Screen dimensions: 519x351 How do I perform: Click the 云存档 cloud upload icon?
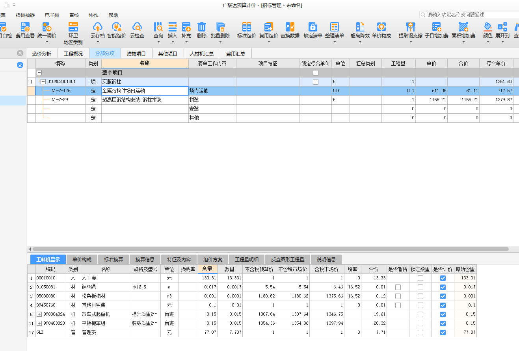point(97,27)
